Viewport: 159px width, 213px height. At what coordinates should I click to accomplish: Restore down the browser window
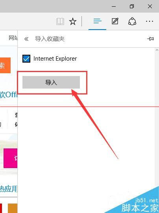tap(132, 6)
